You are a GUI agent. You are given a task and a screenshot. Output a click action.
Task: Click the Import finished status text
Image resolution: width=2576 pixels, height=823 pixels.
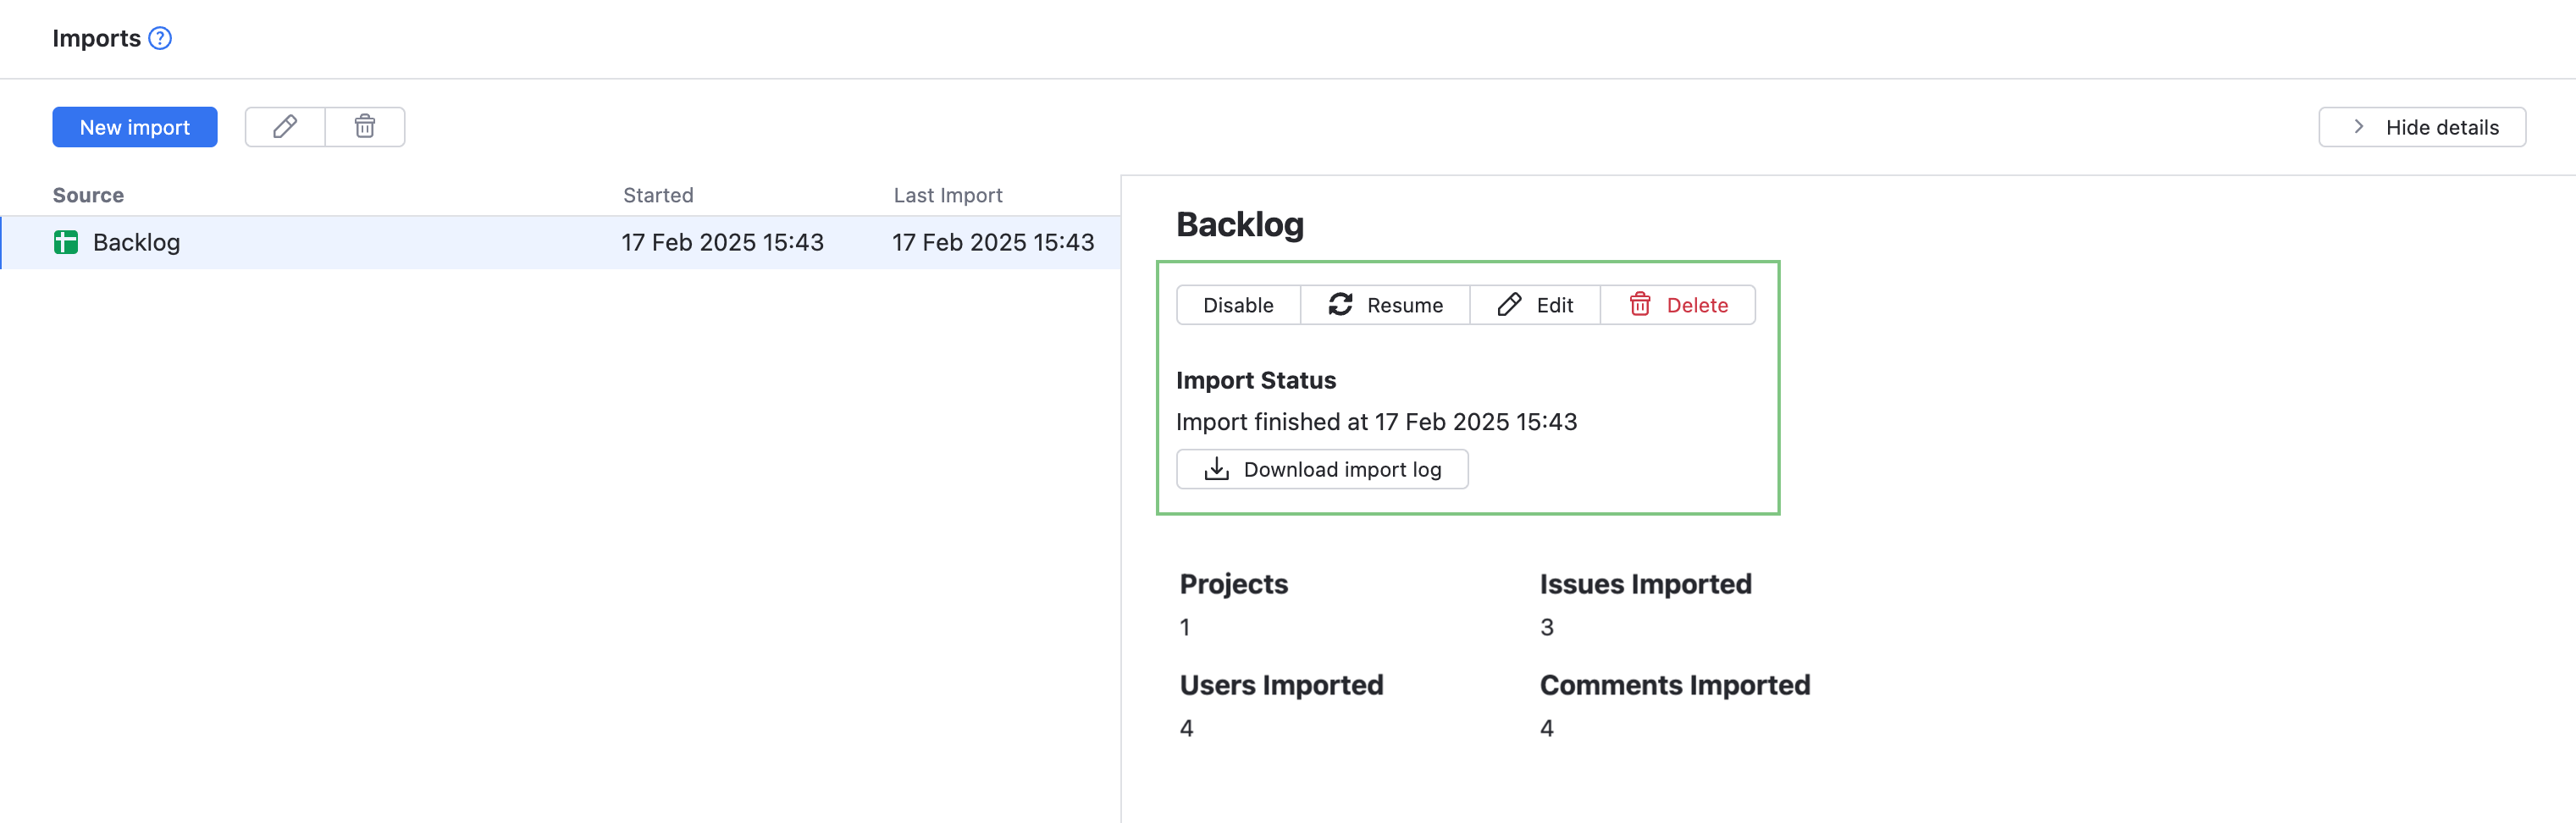1376,422
